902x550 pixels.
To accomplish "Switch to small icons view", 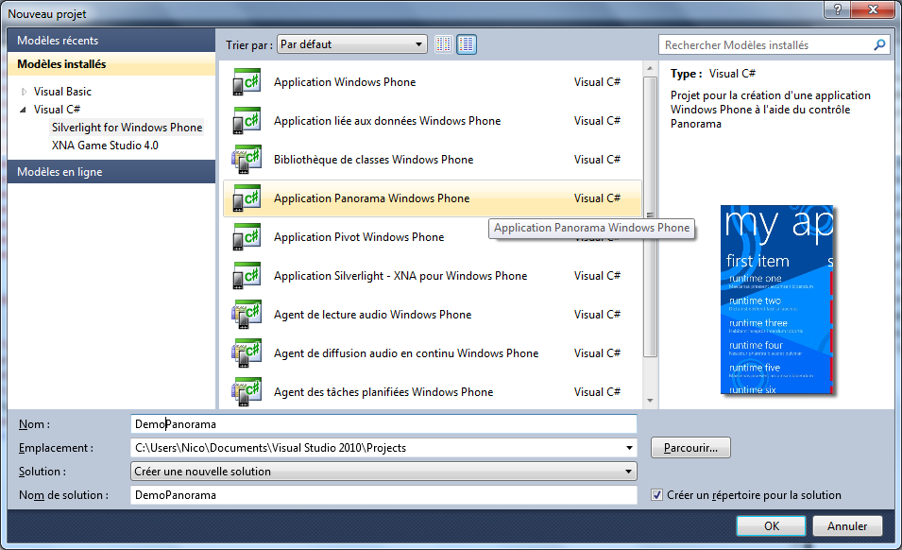I will (x=444, y=44).
